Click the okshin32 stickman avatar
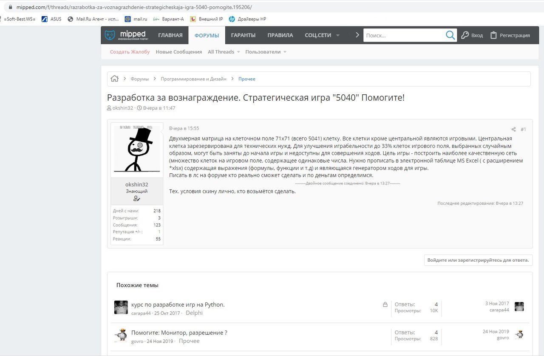The image size is (544, 356). [136, 149]
